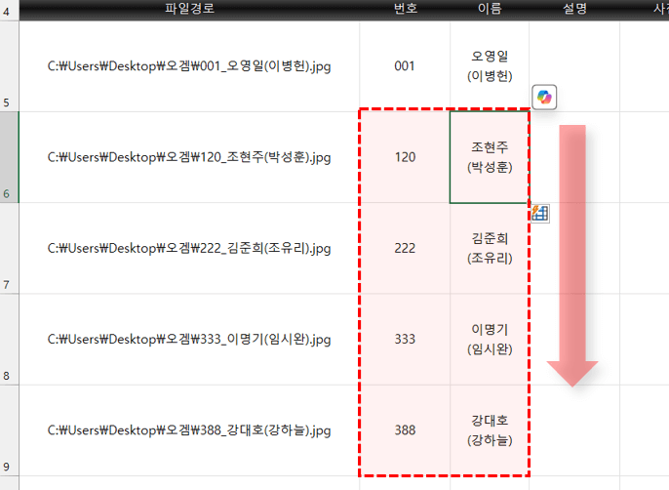The image size is (669, 490).
Task: Select the entire row 6 via row header
Action: pyautogui.click(x=9, y=157)
